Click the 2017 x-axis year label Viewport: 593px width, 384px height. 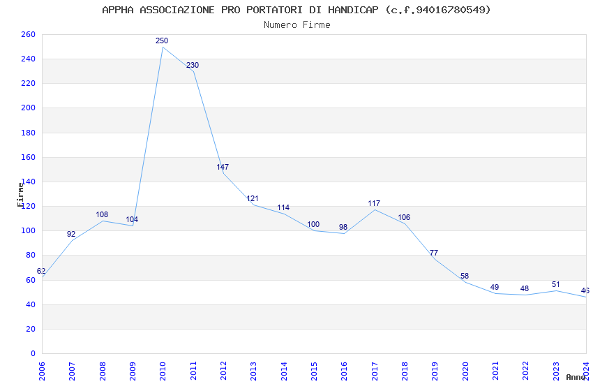tap(375, 371)
